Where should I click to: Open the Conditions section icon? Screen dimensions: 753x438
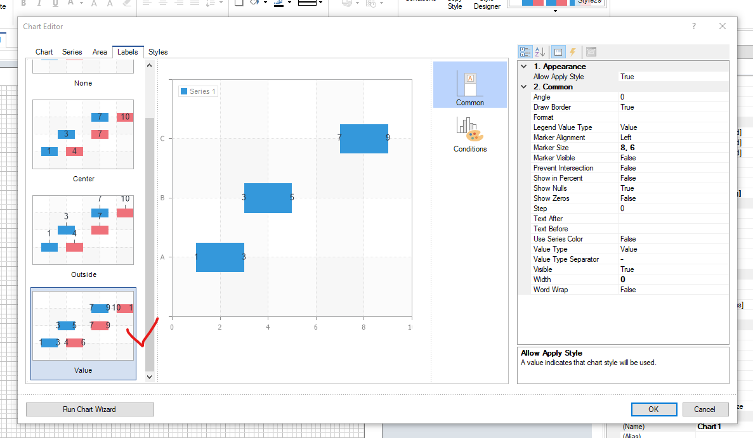coord(469,134)
